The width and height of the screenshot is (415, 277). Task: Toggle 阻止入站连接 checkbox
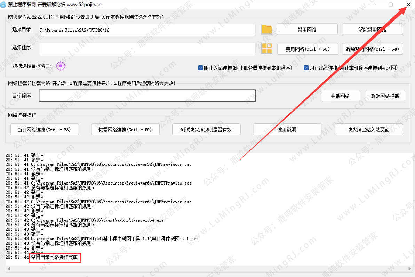coord(200,68)
